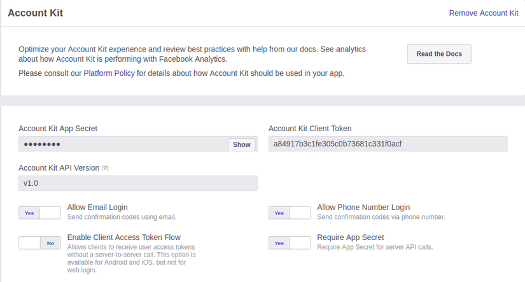Image resolution: width=525 pixels, height=282 pixels.
Task: Toggle Require App Secret switch
Action: pos(290,243)
